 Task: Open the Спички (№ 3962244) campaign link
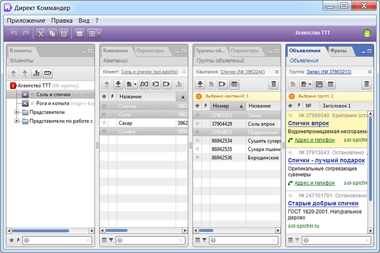242,71
